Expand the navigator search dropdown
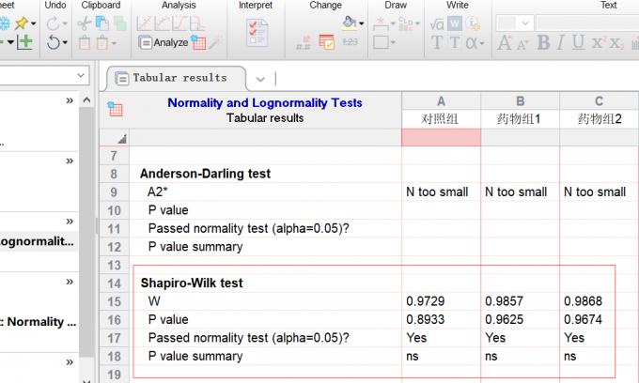The width and height of the screenshot is (639, 383). (x=79, y=75)
